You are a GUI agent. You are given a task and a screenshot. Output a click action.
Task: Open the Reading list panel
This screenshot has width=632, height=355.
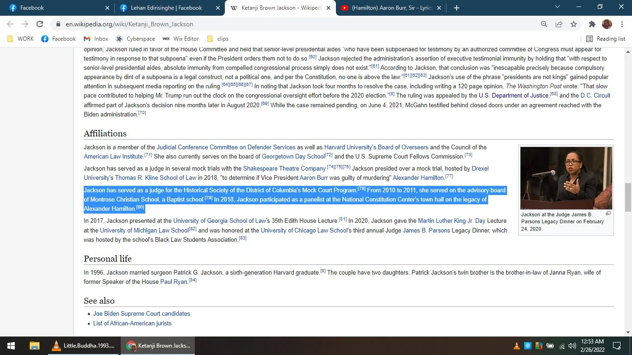[606, 39]
